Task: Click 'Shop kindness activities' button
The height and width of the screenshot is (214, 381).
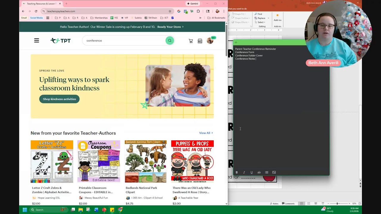Action: [59, 99]
